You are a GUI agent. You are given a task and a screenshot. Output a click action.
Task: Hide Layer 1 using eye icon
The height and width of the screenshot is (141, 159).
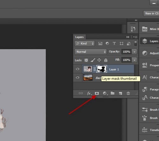[78, 69]
